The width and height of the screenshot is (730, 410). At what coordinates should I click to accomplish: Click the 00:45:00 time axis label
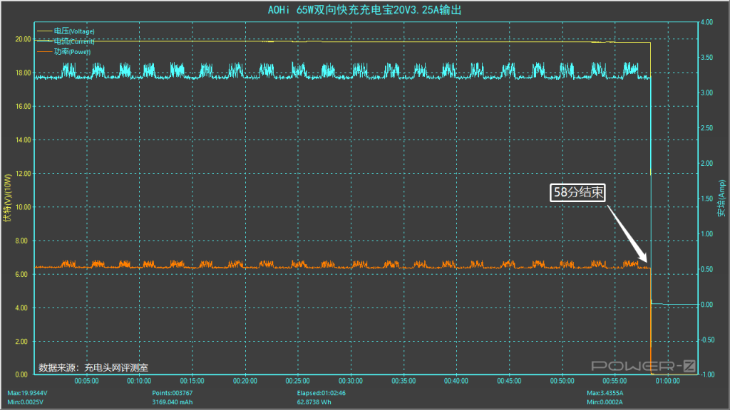(509, 381)
